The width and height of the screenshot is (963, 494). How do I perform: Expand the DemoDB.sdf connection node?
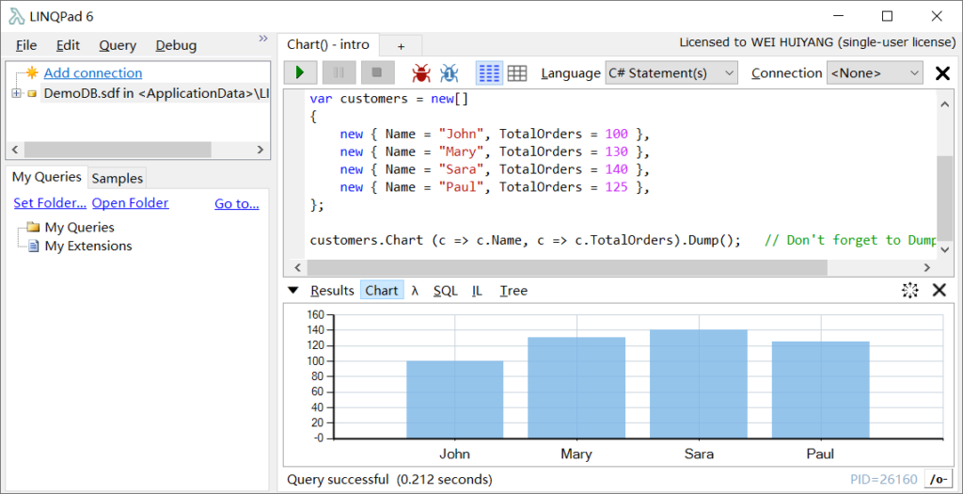(16, 93)
